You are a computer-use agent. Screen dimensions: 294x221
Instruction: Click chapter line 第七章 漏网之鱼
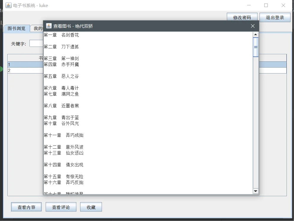61,94
